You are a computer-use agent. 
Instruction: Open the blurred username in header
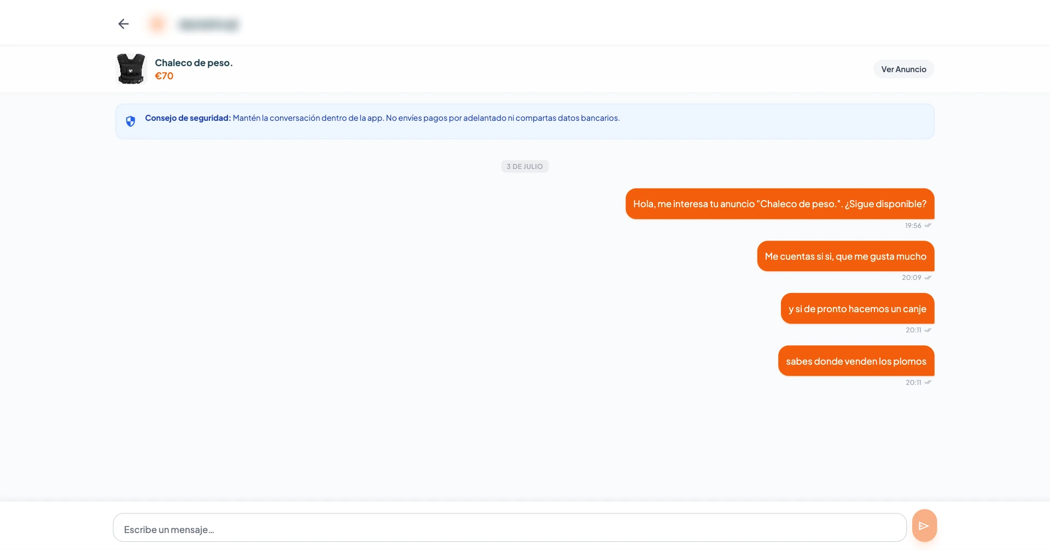208,24
